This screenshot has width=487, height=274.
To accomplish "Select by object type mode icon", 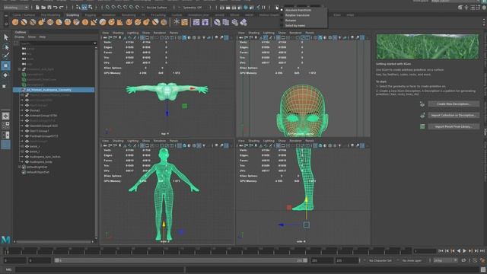I will point(84,7).
